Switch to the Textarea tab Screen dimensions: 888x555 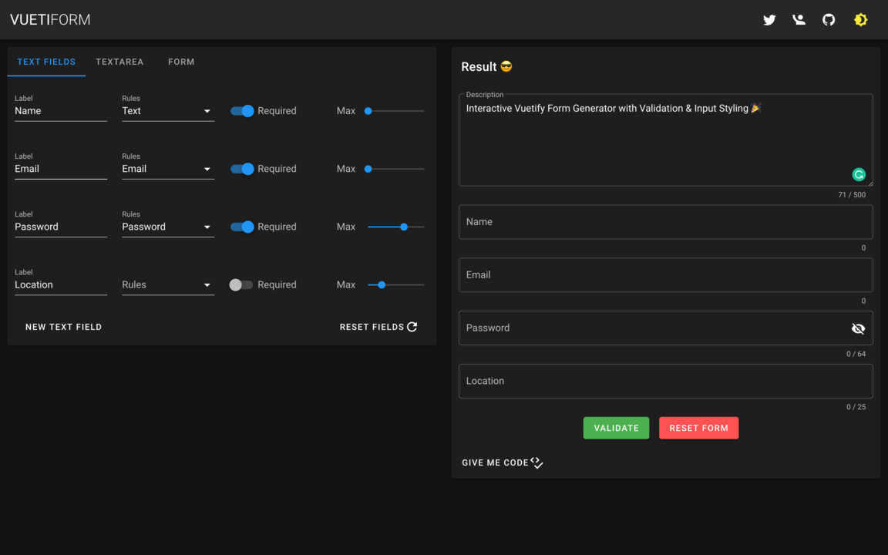(x=119, y=62)
